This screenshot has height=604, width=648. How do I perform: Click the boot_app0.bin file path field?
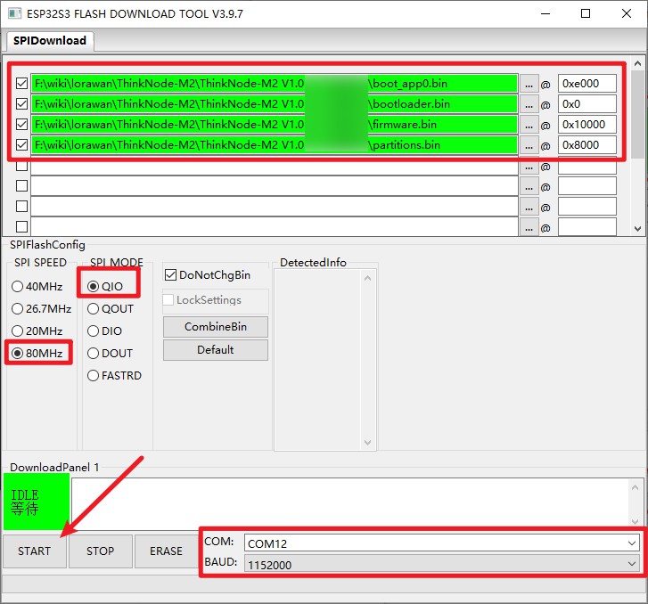click(275, 84)
